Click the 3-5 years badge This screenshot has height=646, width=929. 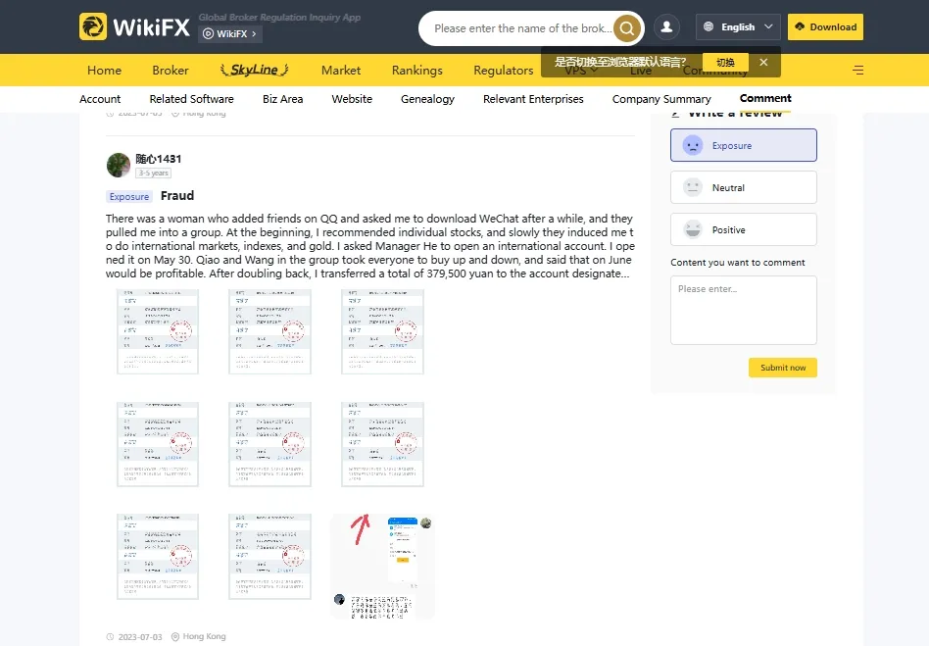click(154, 174)
